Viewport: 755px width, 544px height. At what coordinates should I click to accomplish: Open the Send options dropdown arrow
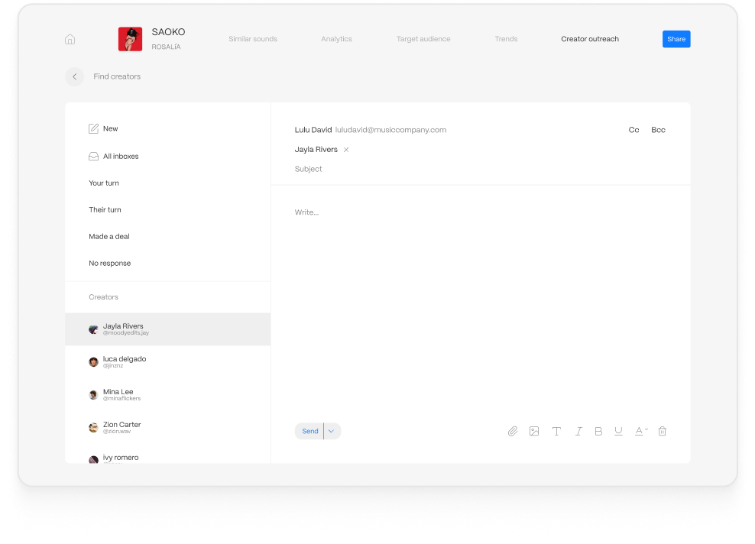[x=332, y=432]
